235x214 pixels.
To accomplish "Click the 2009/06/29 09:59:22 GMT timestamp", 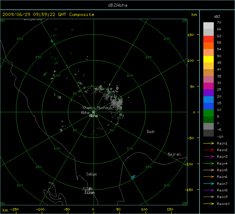I will coord(34,15).
